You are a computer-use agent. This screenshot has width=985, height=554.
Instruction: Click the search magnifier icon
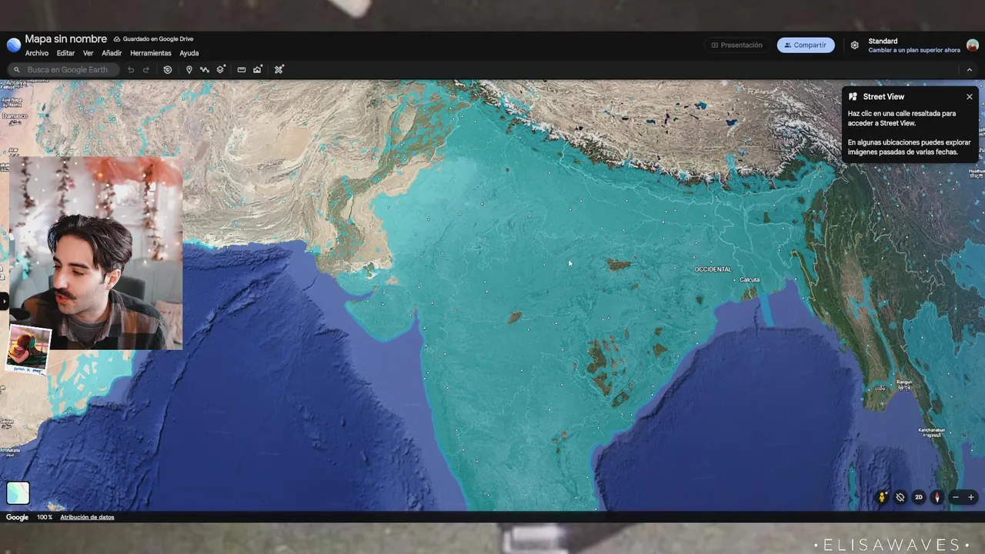(x=17, y=69)
